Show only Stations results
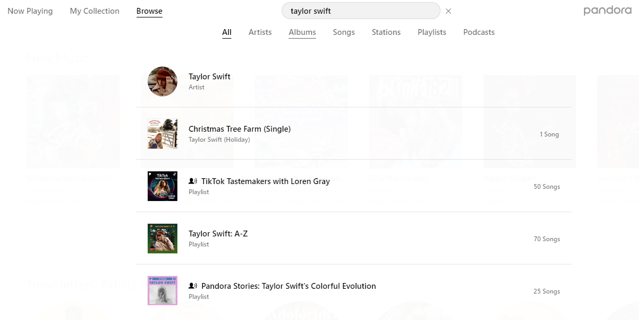Image resolution: width=639 pixels, height=320 pixels. coord(386,32)
